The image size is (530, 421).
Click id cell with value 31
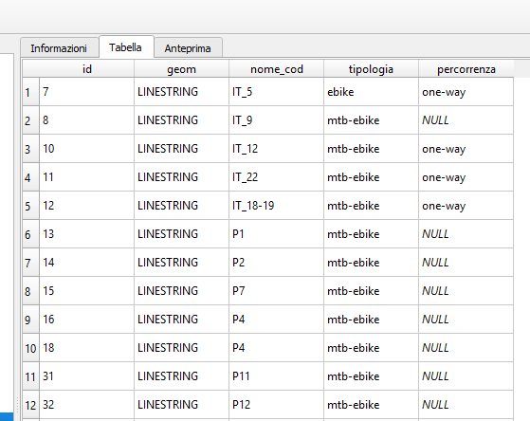(87, 376)
